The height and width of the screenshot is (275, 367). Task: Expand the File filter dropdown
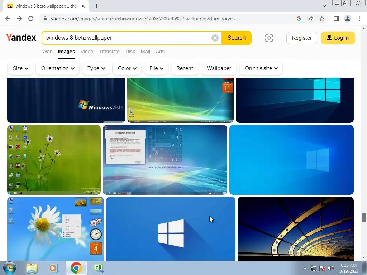[156, 68]
